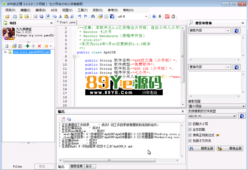Click the binoculars find icon in toolbar
Image resolution: width=248 pixels, height=170 pixels.
pos(93,16)
